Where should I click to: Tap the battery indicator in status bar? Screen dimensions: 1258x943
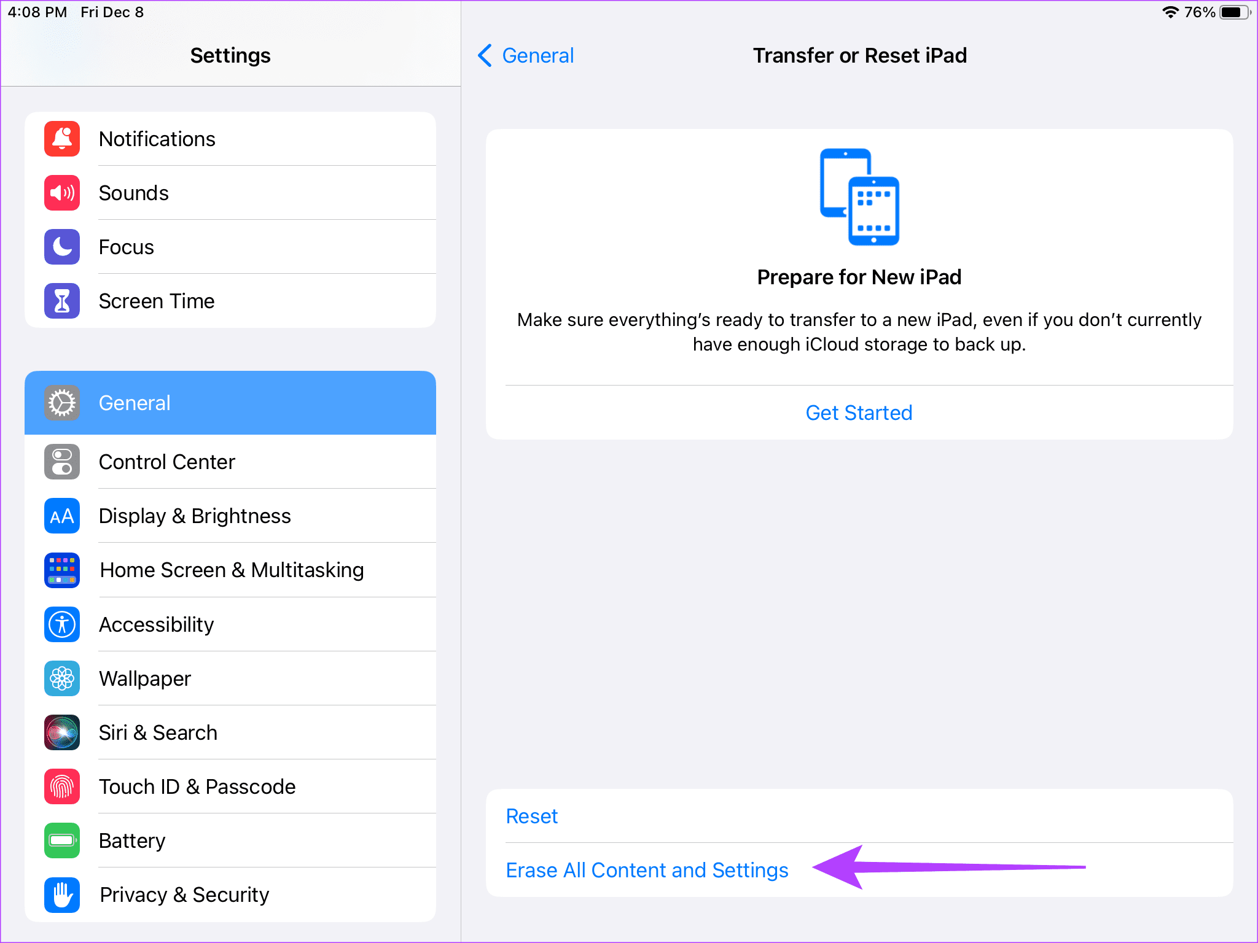tap(1233, 12)
